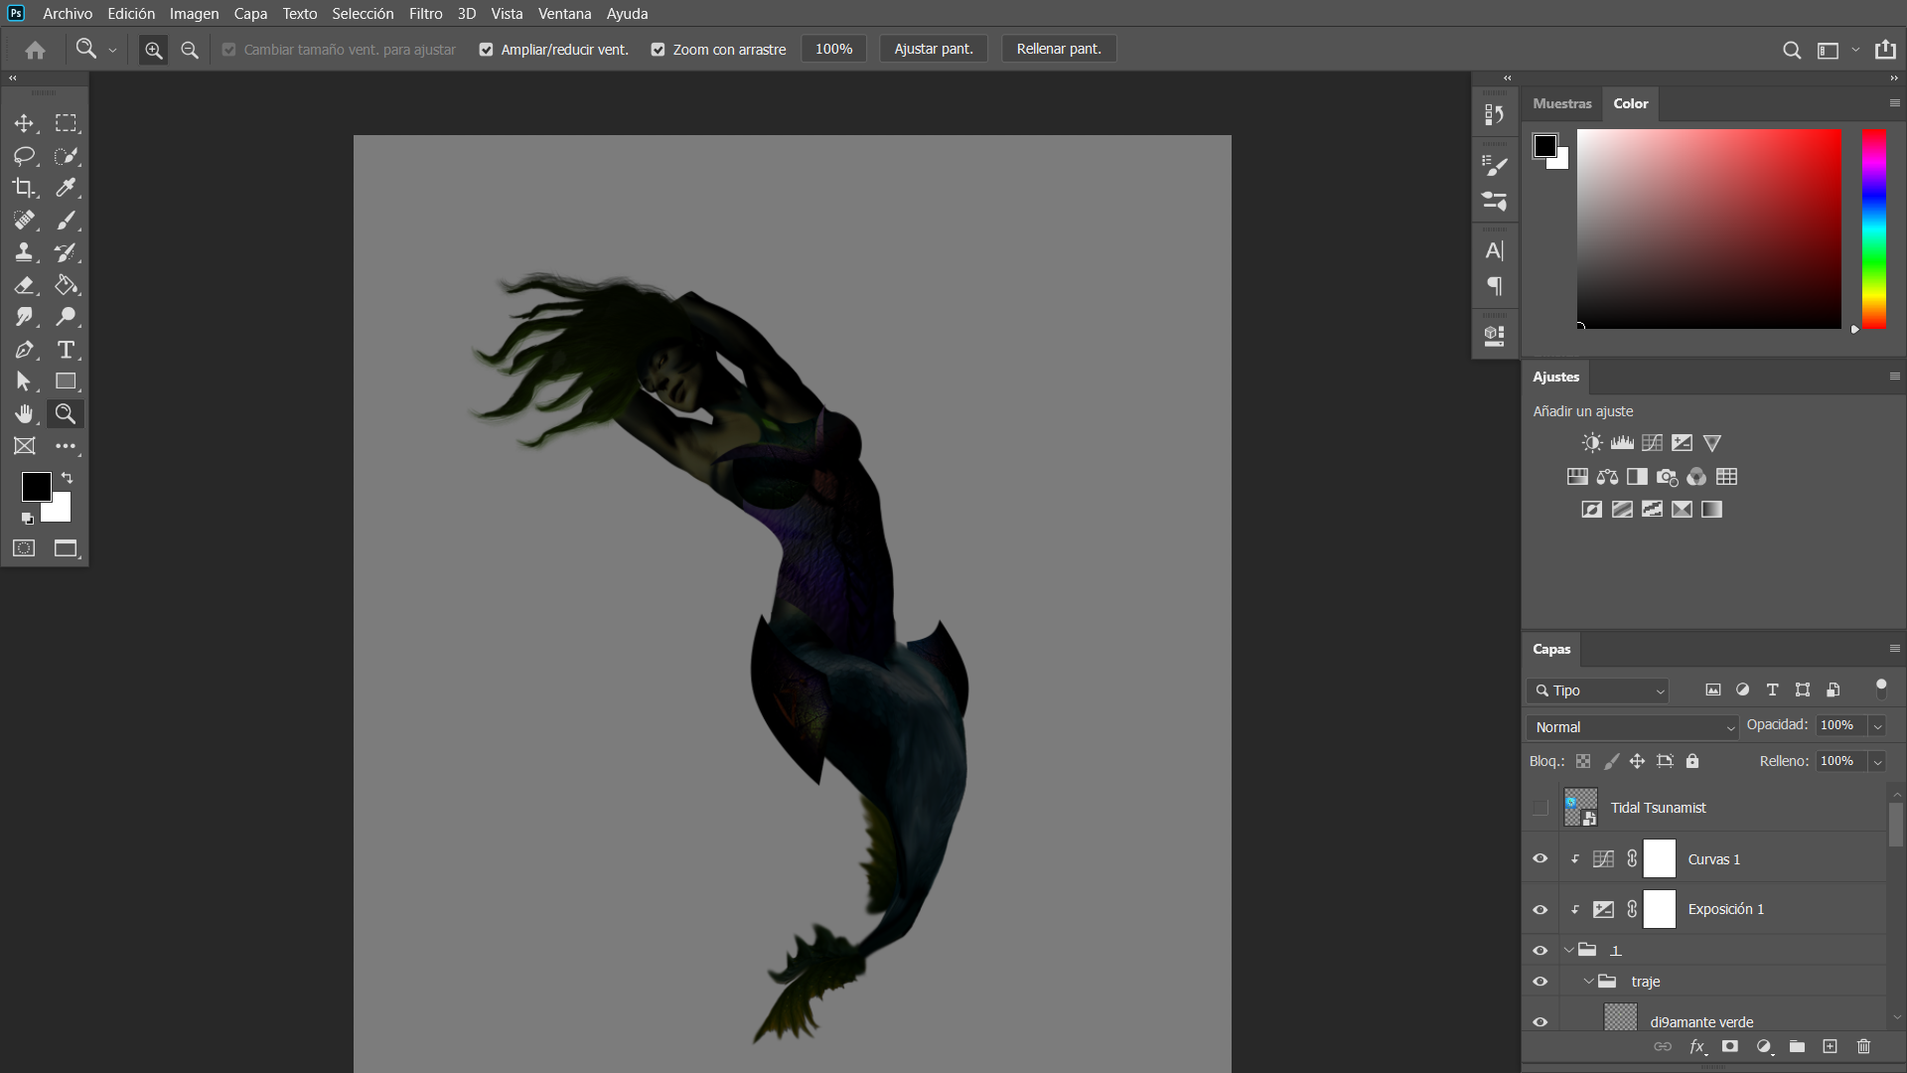Lock all properties of the layer
Screen dimensions: 1907x1073
(1692, 761)
